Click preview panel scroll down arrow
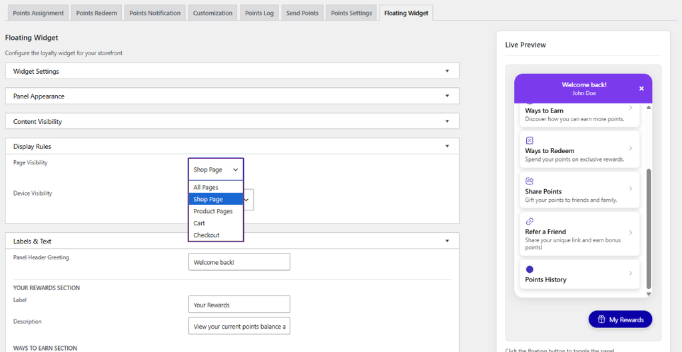The height and width of the screenshot is (352, 682). tap(649, 294)
